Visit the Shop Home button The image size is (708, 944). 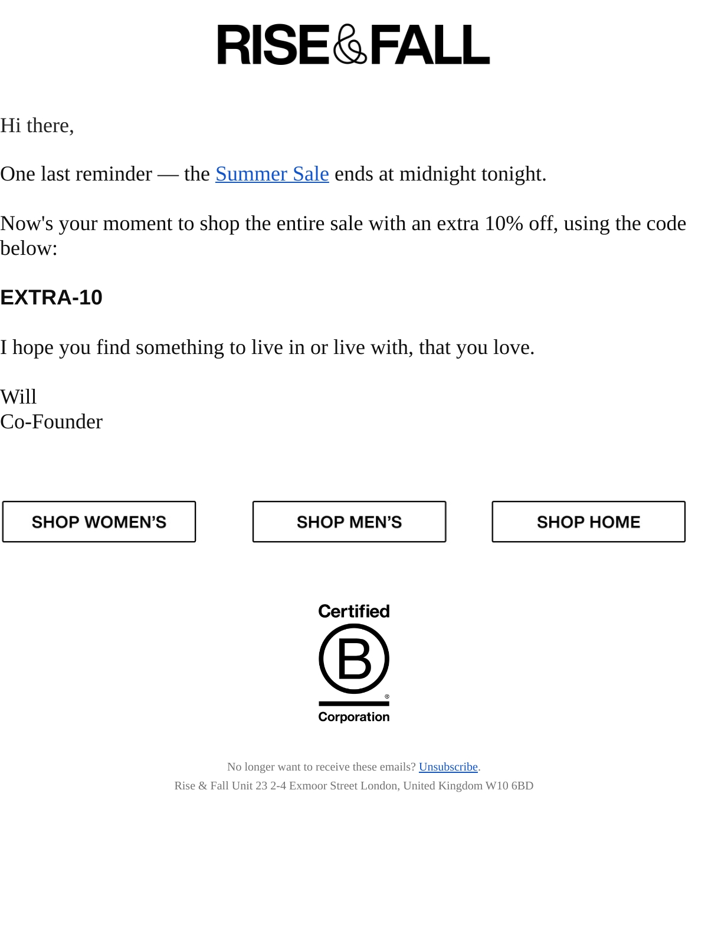tap(589, 522)
